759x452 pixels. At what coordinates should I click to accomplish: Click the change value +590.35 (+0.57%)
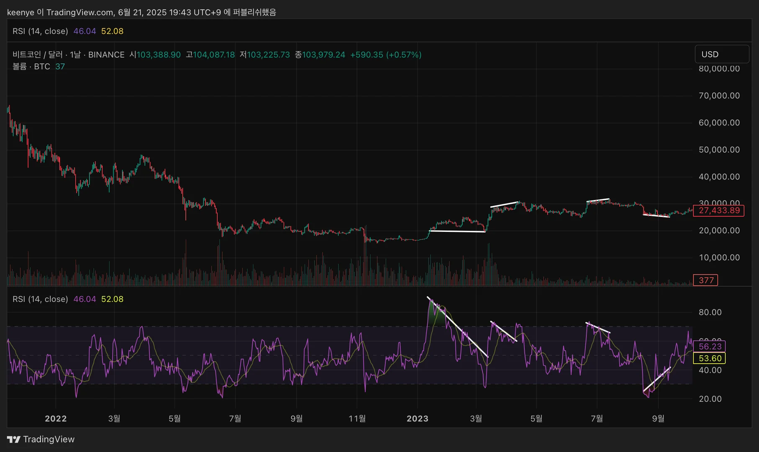pos(386,55)
